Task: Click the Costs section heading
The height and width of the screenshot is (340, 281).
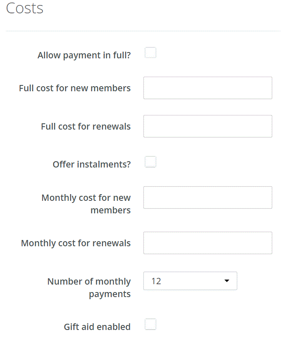Action: click(25, 8)
